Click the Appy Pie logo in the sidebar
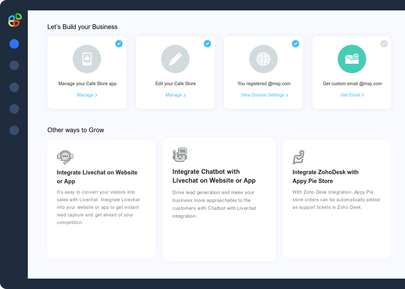 (14, 20)
